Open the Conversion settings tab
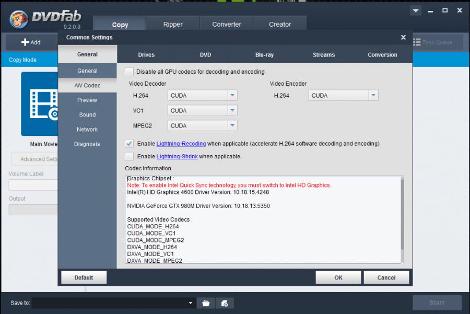The image size is (470, 314). tap(382, 55)
